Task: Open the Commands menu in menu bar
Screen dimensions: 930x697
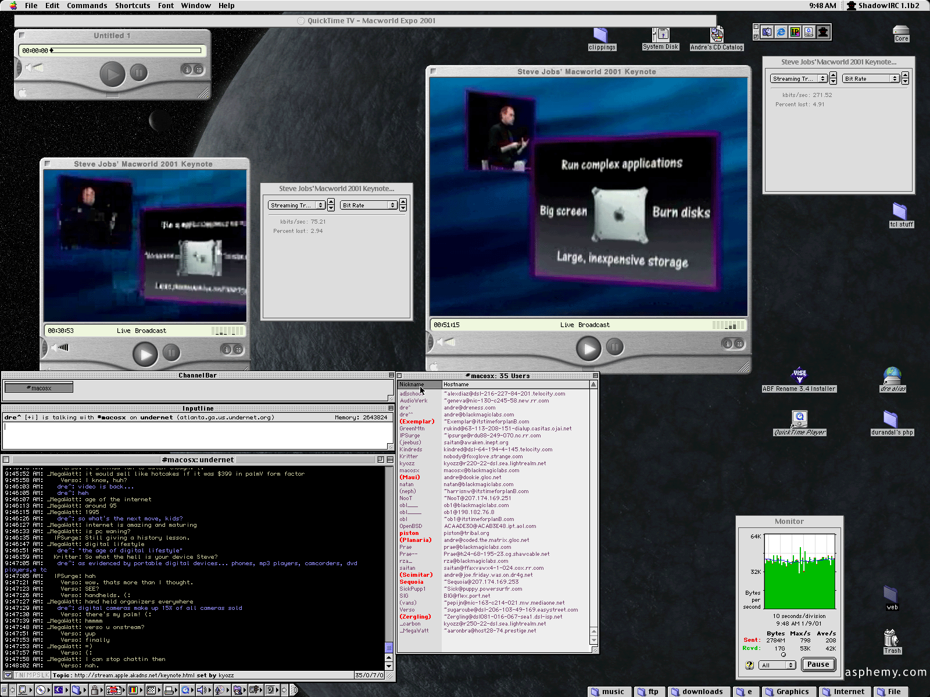Action: [x=87, y=6]
